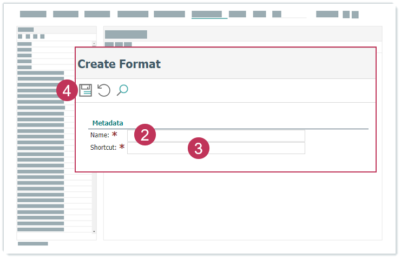Click the numbered callout 3 marker
Screen dimensions: 401x259
pyautogui.click(x=199, y=149)
